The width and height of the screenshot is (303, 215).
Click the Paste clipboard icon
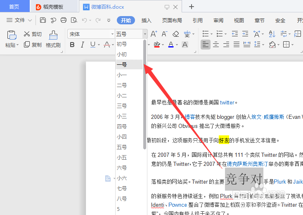12,35
